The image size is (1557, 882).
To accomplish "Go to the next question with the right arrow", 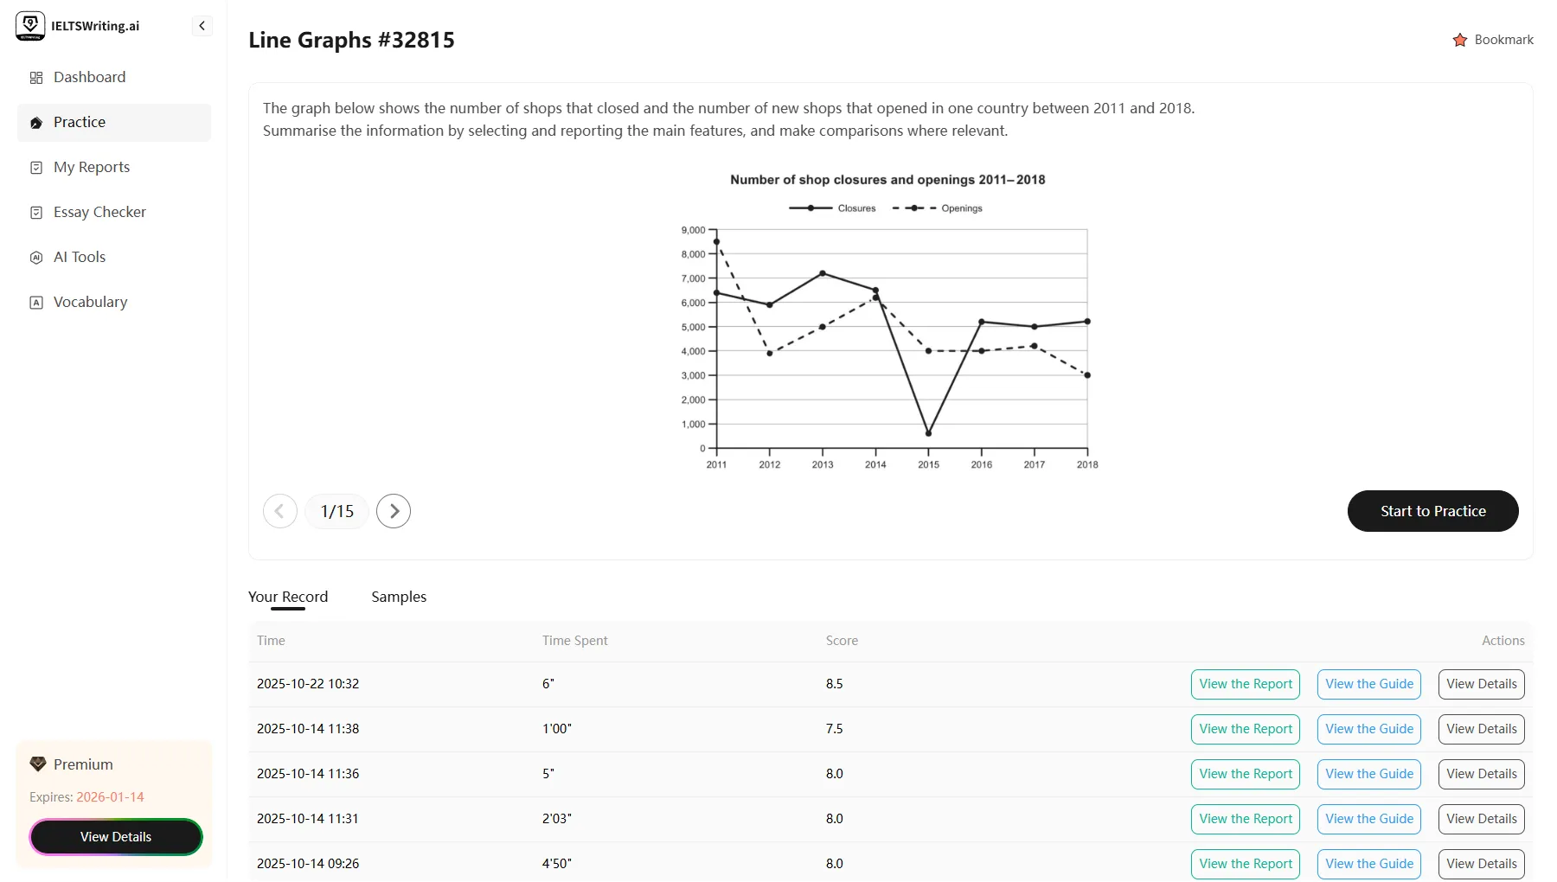I will pyautogui.click(x=394, y=511).
